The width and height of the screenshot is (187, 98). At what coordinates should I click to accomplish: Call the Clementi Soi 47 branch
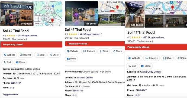[x=7, y=62]
